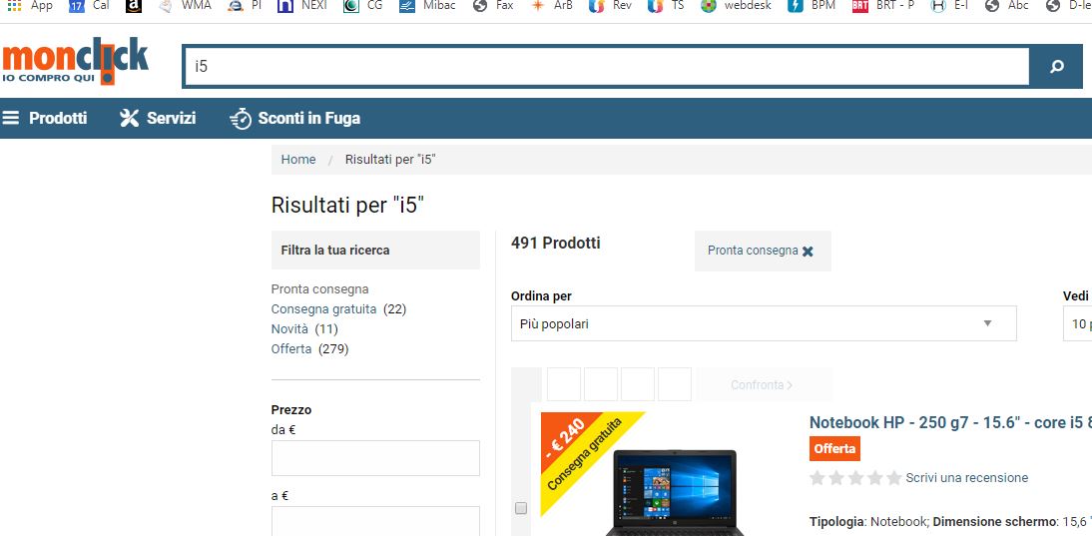The width and height of the screenshot is (1092, 536).
Task: Click the hamburger icon beside Prodotti
Action: (10, 119)
